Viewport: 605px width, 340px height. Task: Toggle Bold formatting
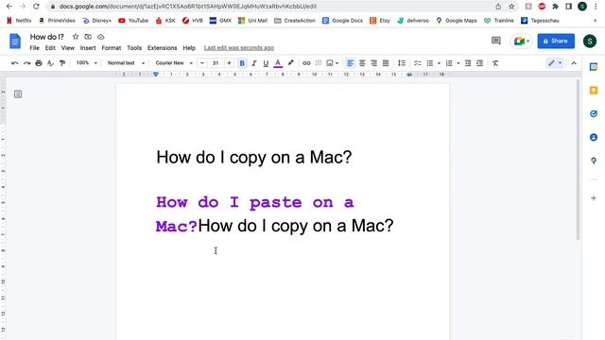click(242, 63)
